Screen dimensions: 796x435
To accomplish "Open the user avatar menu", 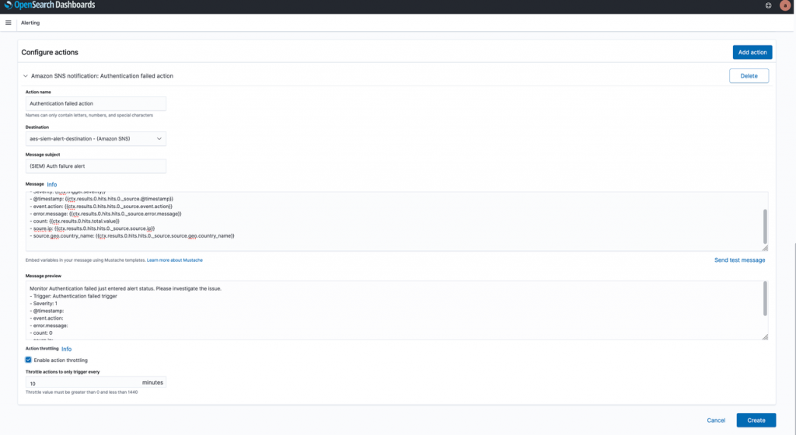I will pos(785,5).
